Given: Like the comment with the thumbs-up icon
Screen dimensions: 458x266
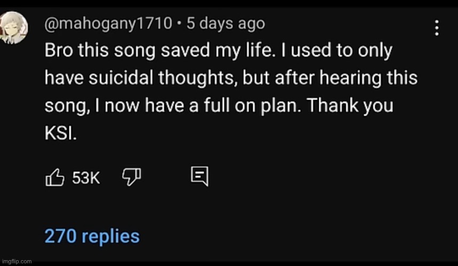Looking at the screenshot, I should tap(54, 178).
